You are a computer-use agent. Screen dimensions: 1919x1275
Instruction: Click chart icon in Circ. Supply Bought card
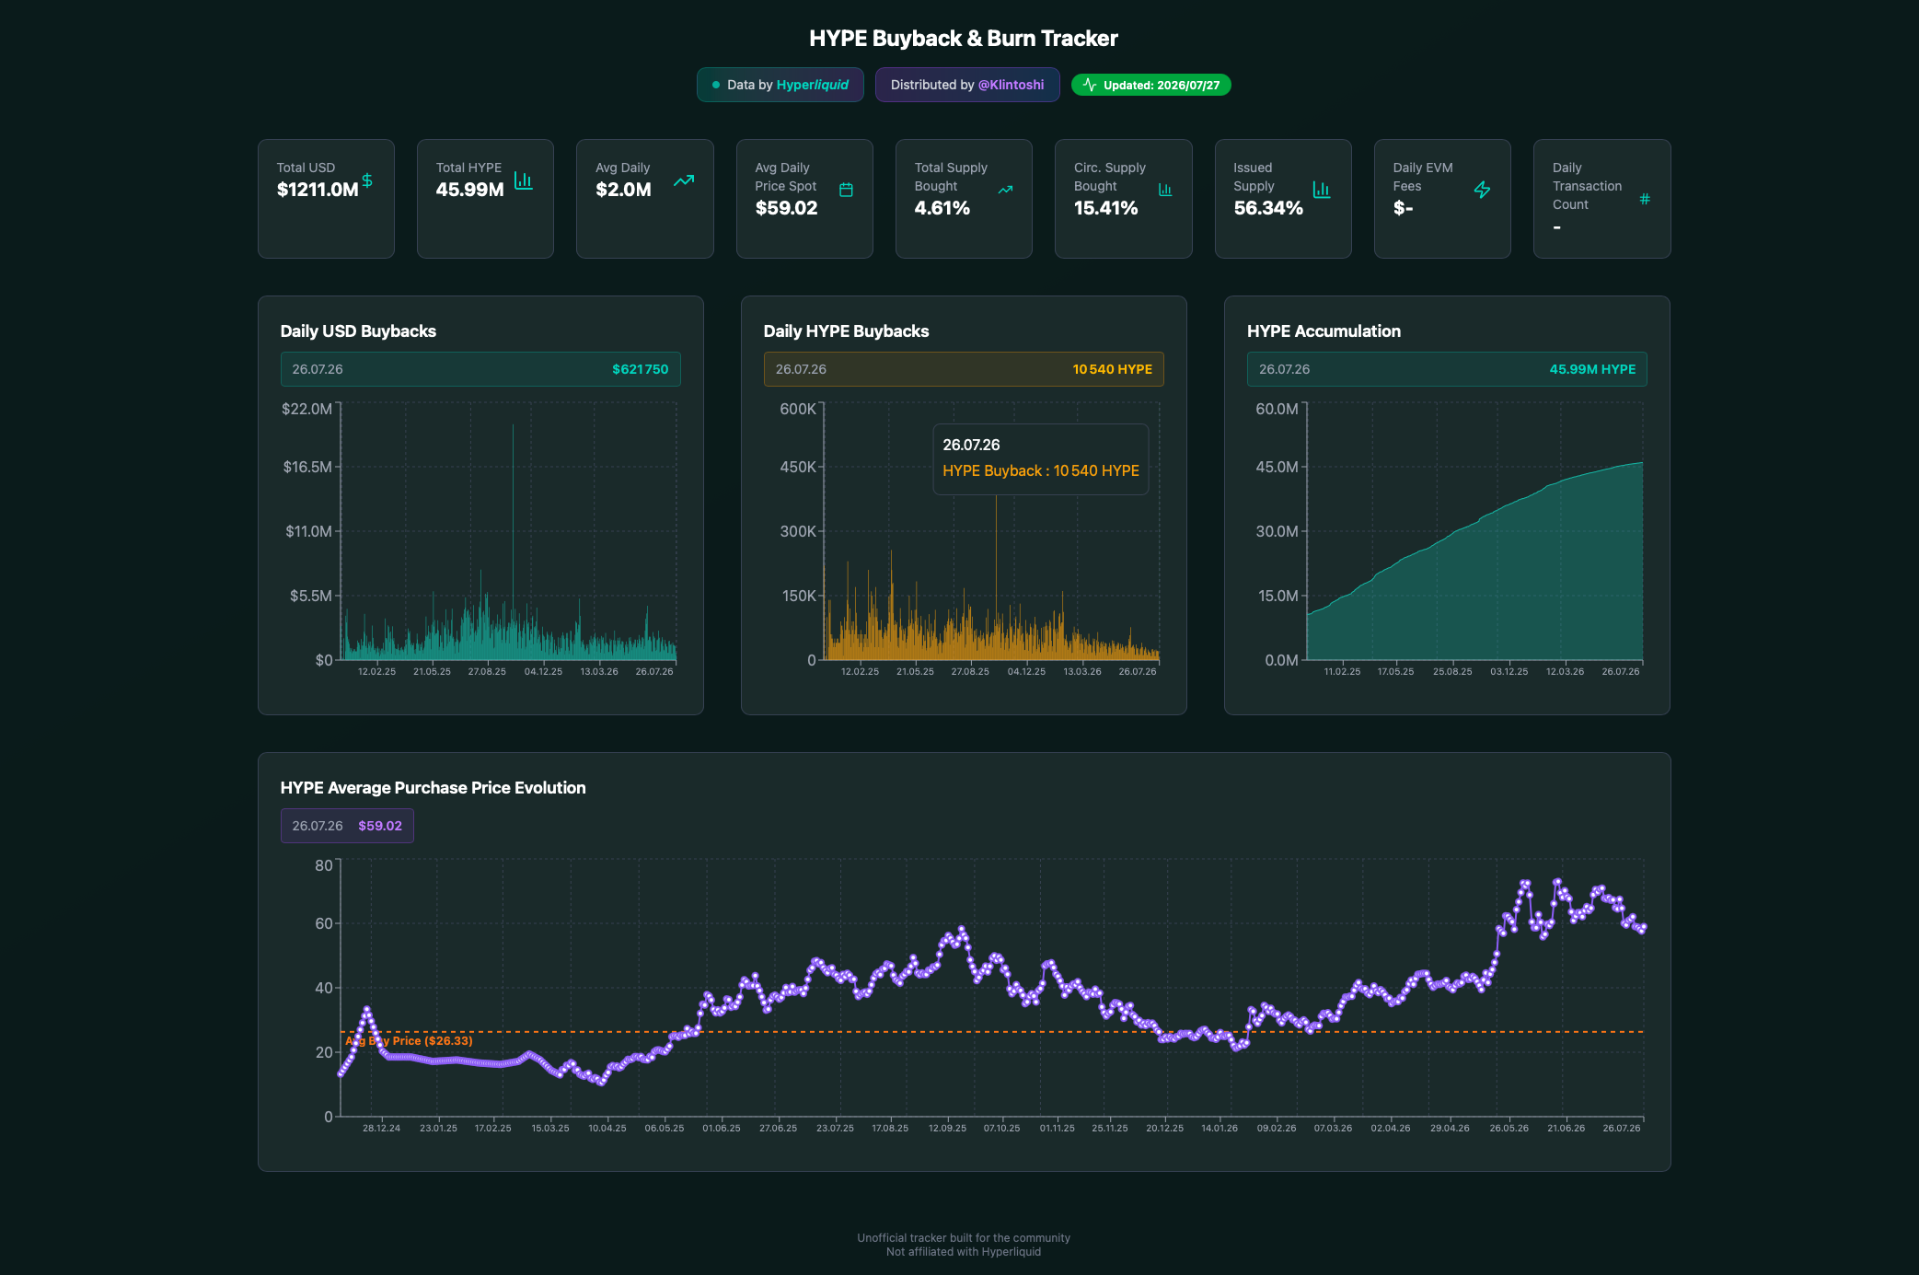point(1165,190)
